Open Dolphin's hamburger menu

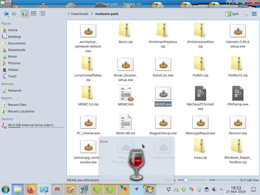[x=254, y=14]
